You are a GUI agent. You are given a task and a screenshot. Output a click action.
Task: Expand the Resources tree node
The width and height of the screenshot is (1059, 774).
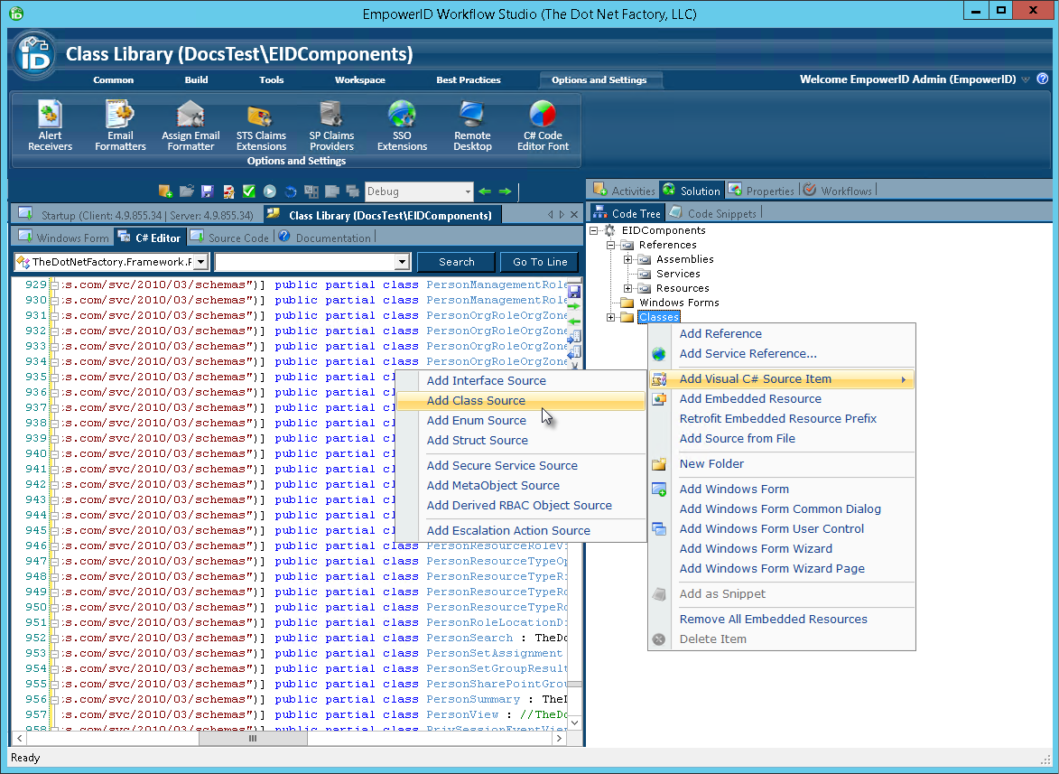pyautogui.click(x=628, y=288)
